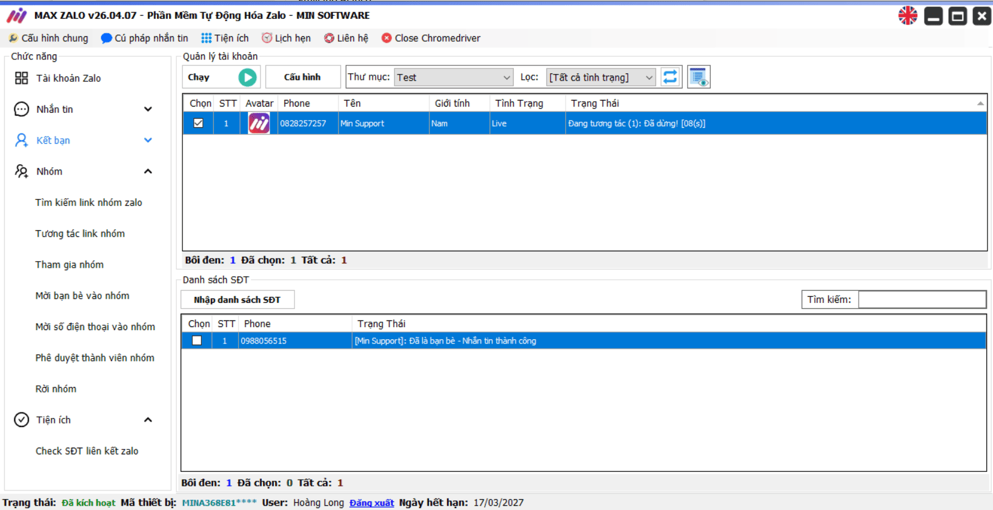Viewport: 993px width, 510px height.
Task: Click the Chạy run button label
Action: 199,77
